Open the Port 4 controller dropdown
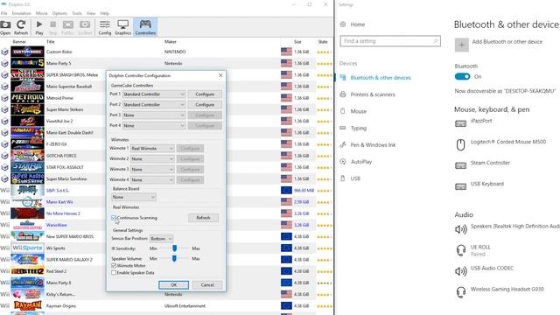 click(x=154, y=126)
